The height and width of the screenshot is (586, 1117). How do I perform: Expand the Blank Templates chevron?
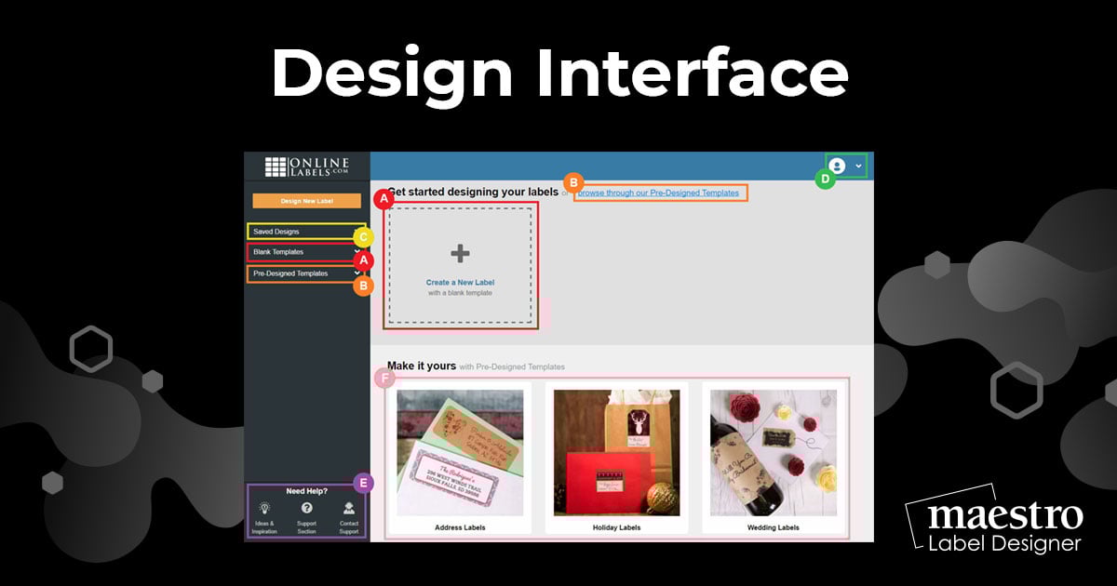coord(357,252)
